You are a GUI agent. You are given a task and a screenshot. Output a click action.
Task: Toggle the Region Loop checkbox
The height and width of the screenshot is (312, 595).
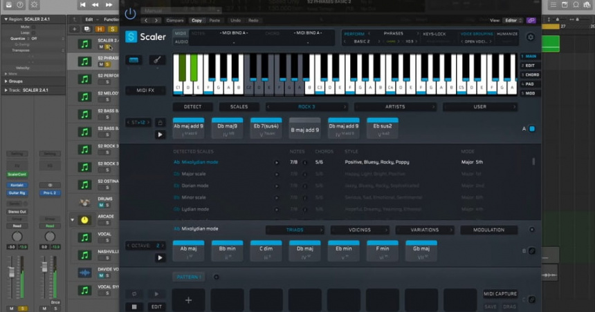pos(33,32)
